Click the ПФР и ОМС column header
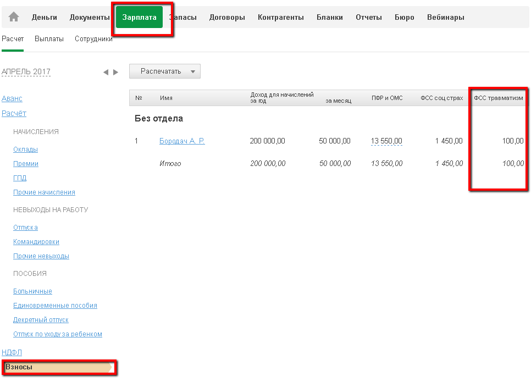Image resolution: width=531 pixels, height=382 pixels. [x=387, y=98]
